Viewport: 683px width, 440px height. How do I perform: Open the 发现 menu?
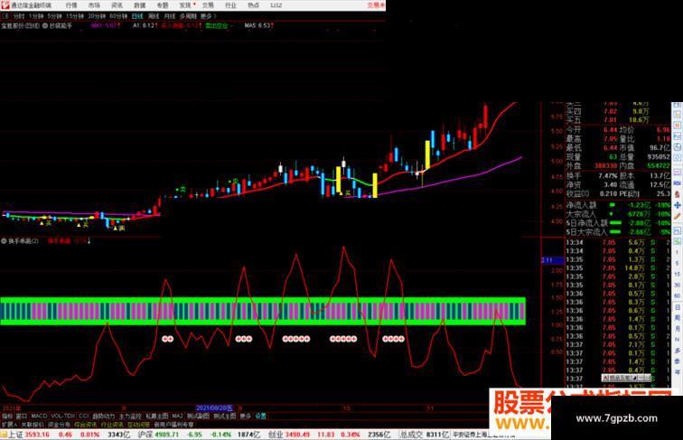click(185, 5)
